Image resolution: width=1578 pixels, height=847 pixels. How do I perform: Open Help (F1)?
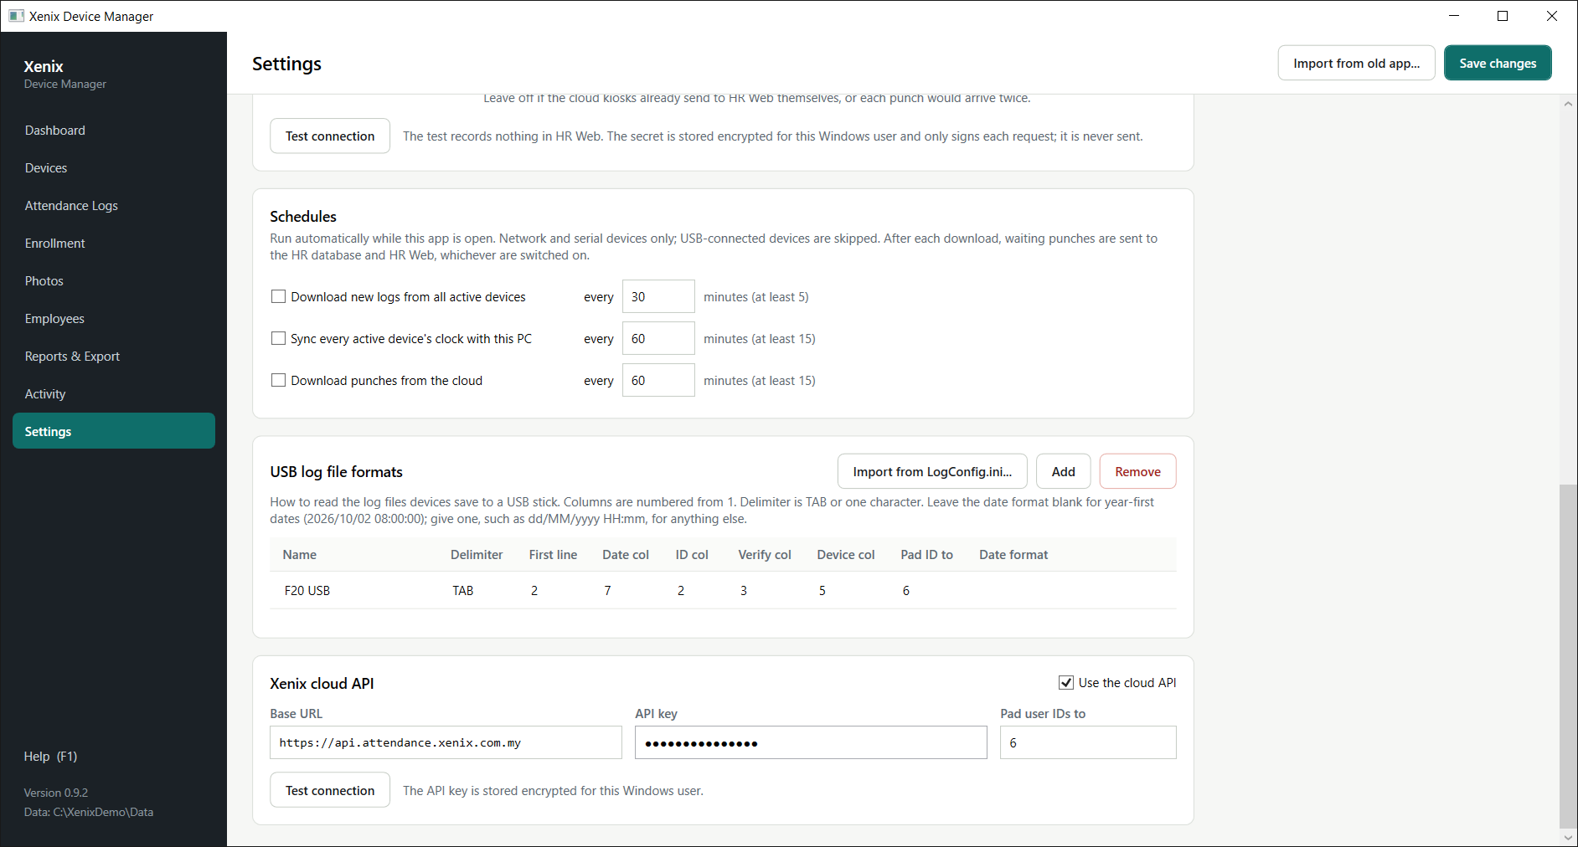pos(51,756)
